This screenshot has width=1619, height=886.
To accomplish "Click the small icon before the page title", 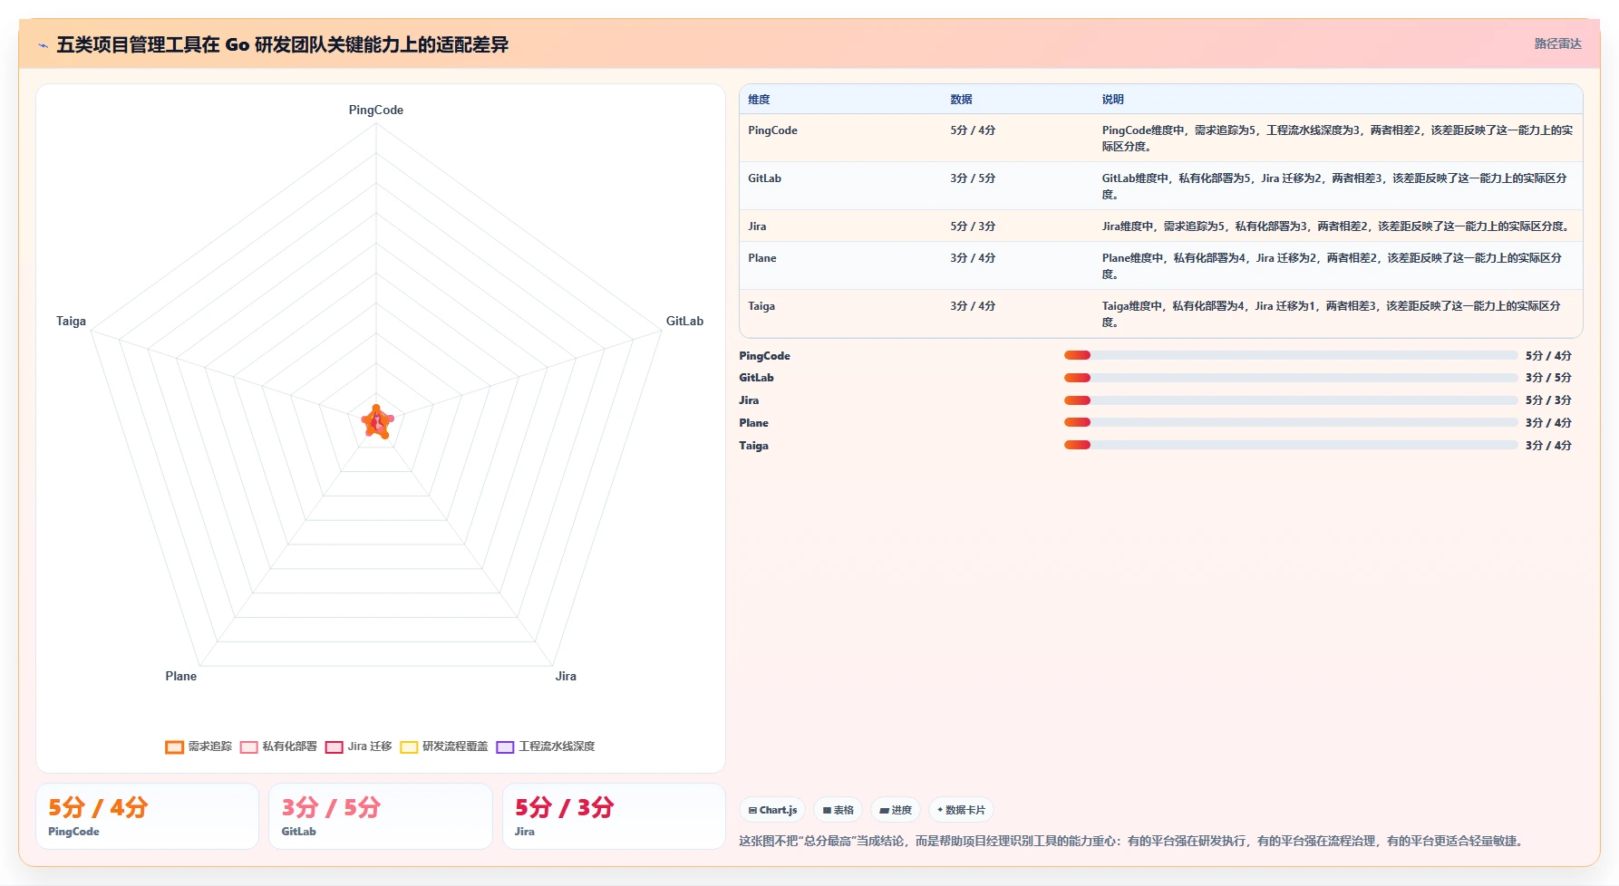I will click(x=43, y=45).
